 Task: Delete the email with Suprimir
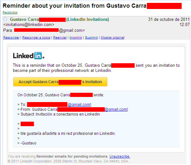click(x=91, y=37)
